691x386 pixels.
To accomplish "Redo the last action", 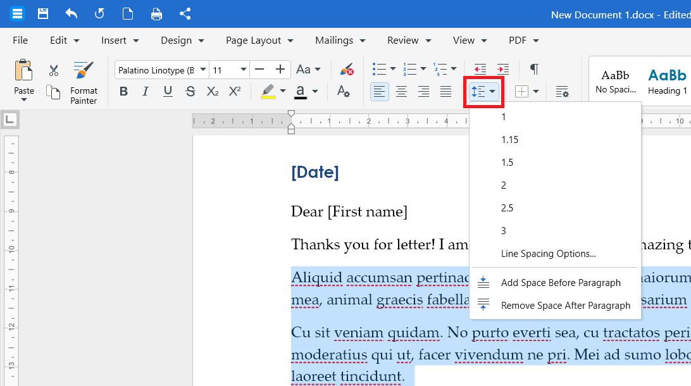I will 99,14.
